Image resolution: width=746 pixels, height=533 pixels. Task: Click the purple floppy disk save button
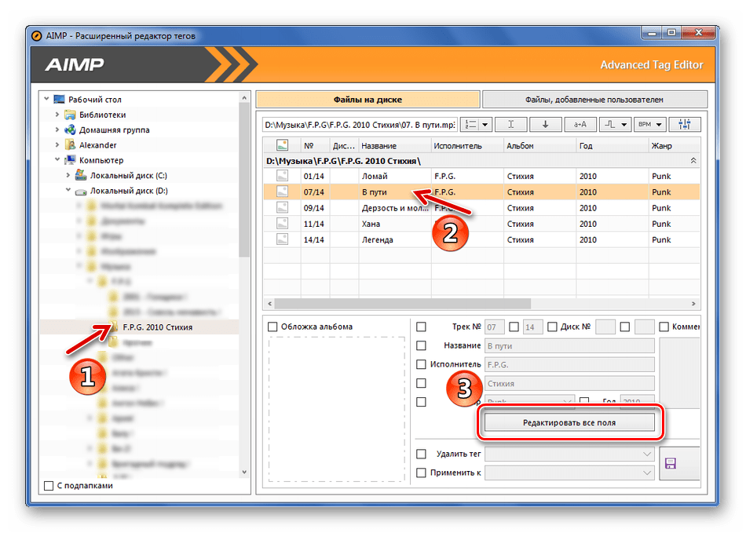(671, 464)
